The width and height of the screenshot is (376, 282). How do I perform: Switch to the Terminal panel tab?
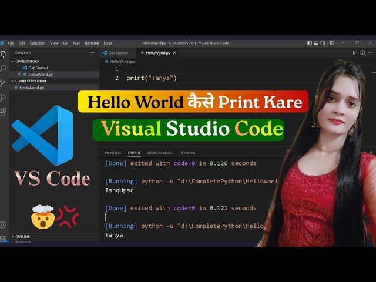(188, 153)
